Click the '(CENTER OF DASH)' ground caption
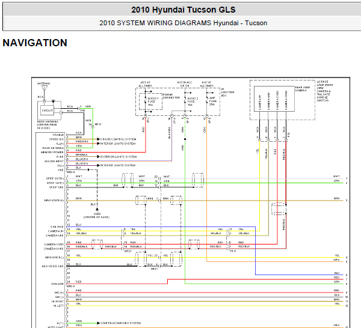Viewport: 361px width, 328px height. coord(96,217)
